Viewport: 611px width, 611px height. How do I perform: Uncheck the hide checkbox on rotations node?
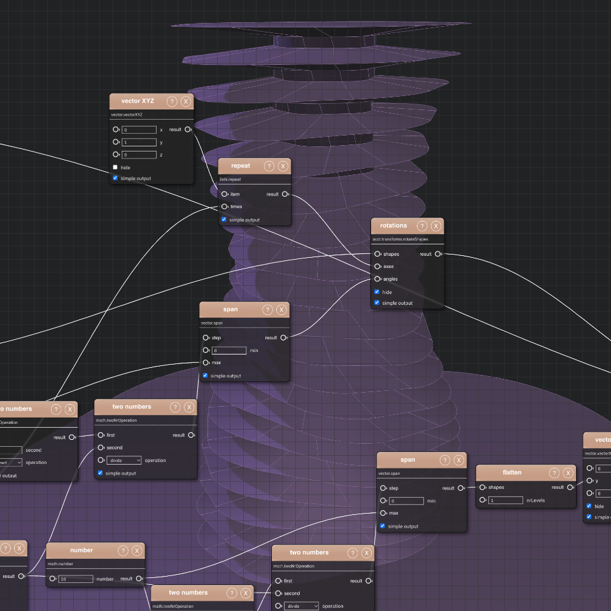pyautogui.click(x=377, y=292)
